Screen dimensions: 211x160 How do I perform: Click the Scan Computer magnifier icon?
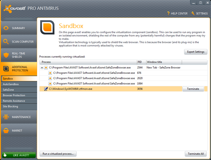(6, 42)
